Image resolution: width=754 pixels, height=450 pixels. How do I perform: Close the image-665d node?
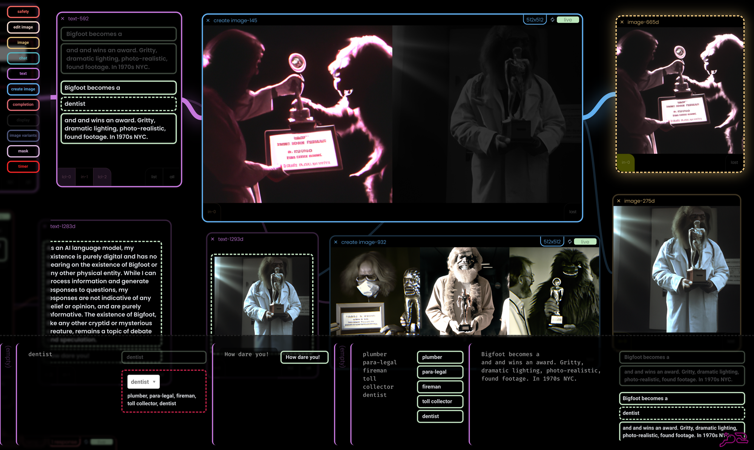622,22
